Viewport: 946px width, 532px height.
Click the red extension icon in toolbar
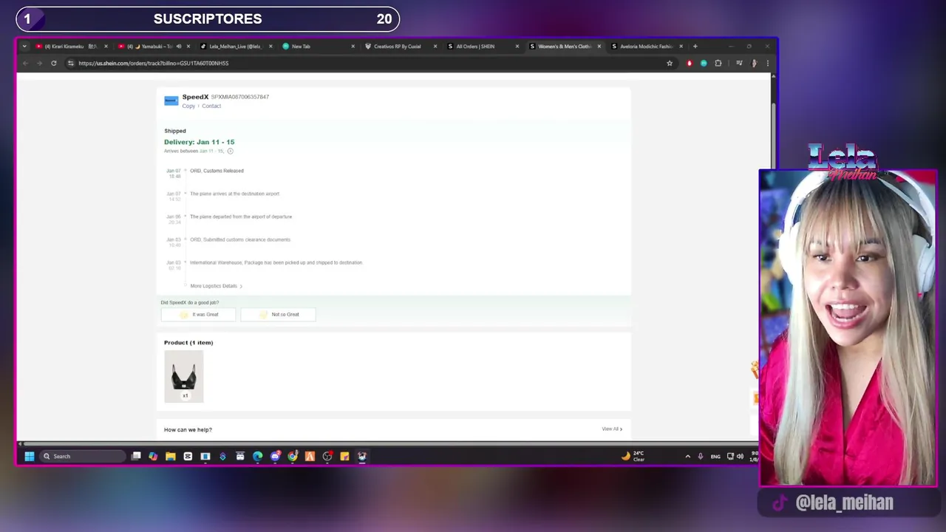(x=690, y=64)
